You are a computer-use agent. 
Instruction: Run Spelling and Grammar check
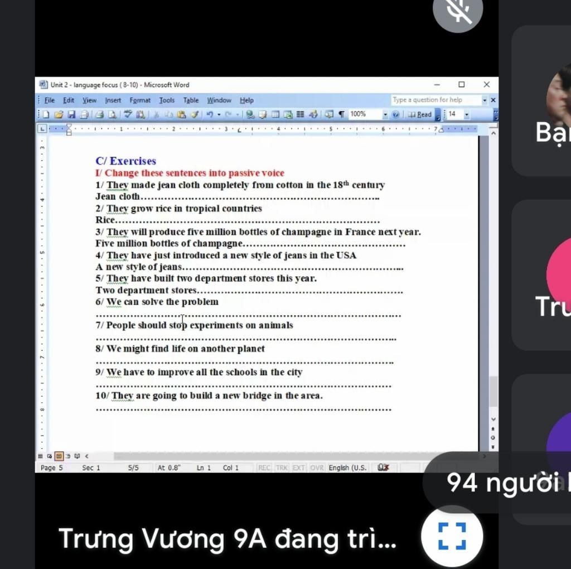point(128,114)
